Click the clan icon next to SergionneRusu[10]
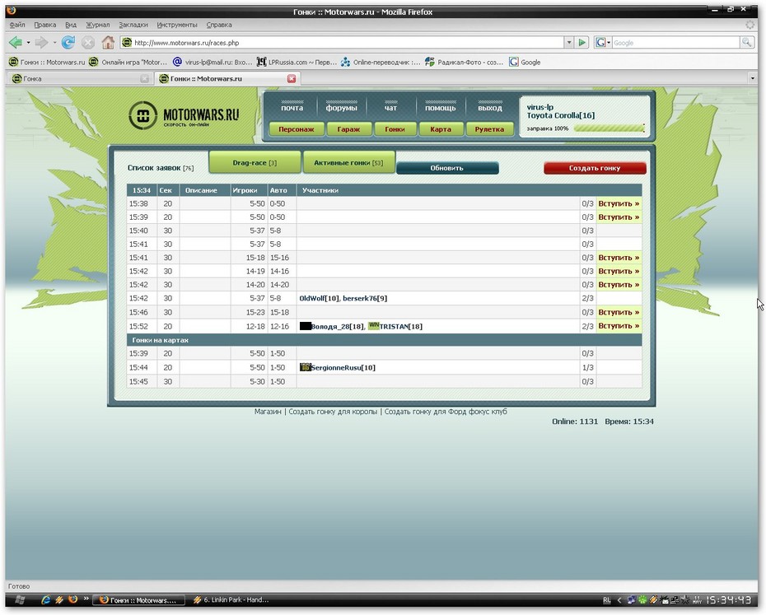 (306, 367)
